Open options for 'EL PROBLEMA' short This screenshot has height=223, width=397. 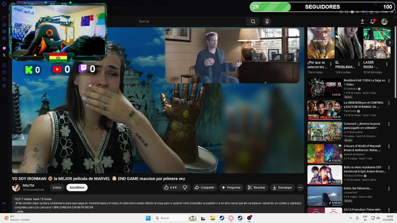click(x=359, y=64)
